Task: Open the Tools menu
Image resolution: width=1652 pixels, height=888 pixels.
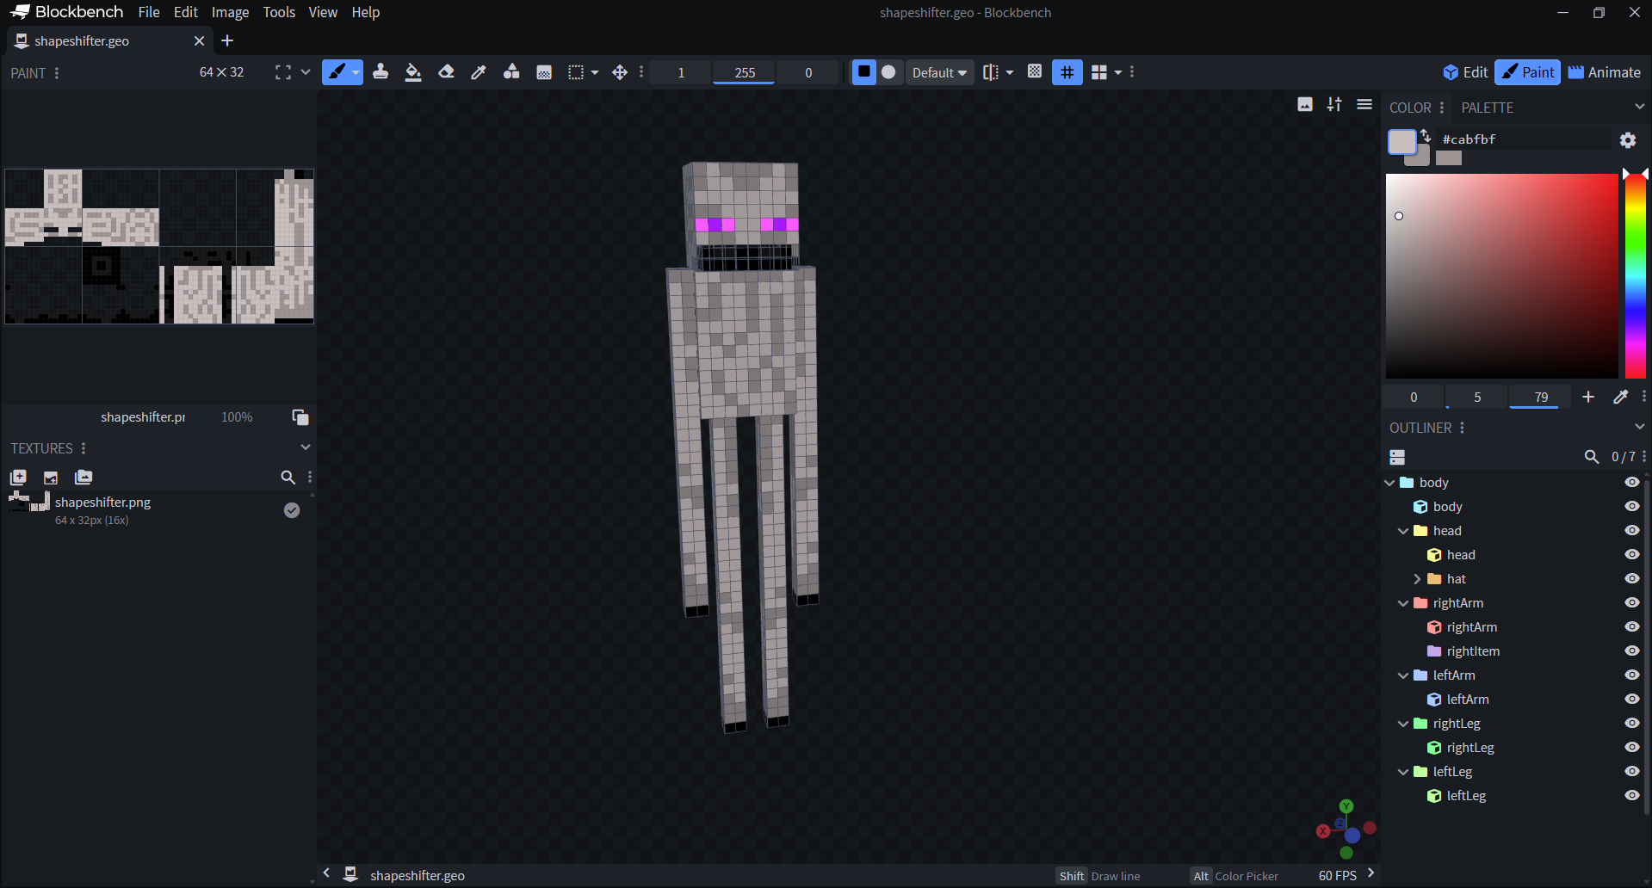Action: (279, 12)
